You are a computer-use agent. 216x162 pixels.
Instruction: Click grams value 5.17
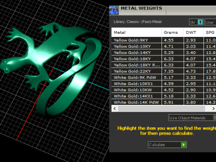click(x=169, y=77)
